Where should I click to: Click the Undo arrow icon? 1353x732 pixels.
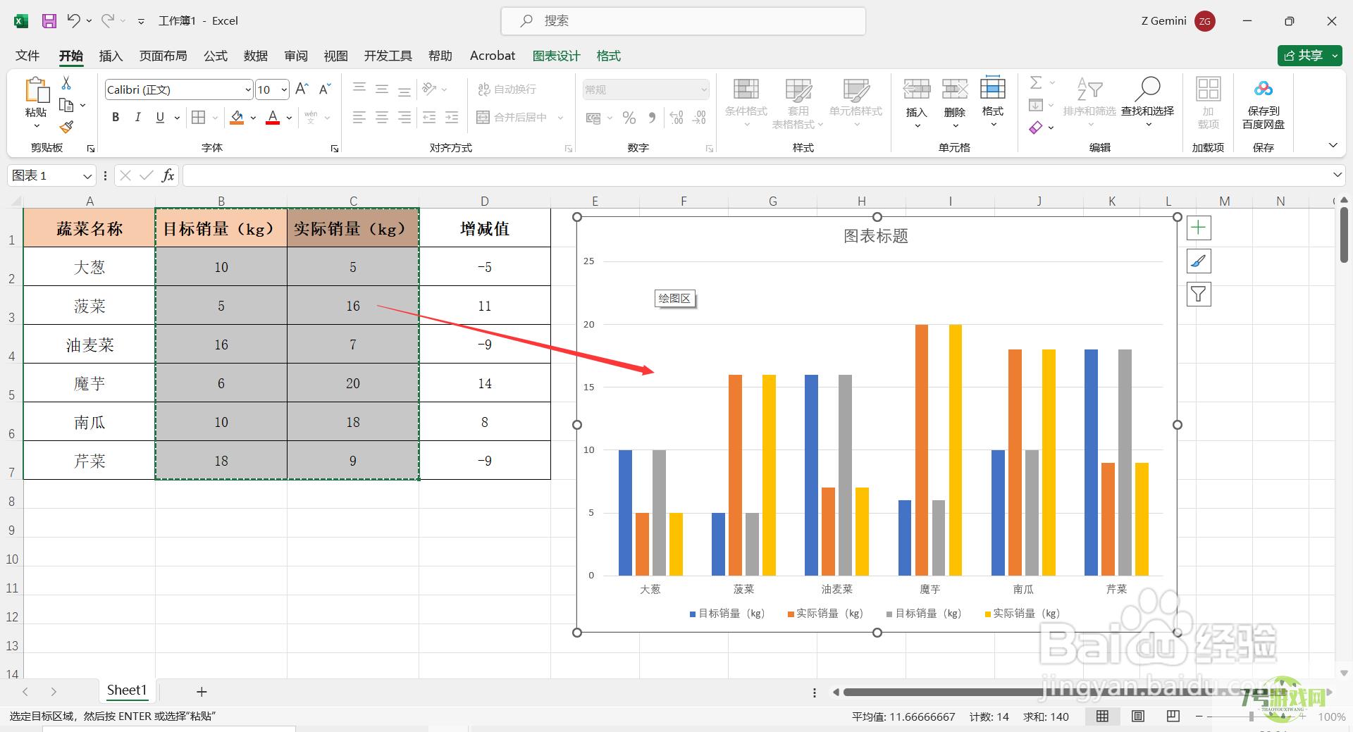point(73,21)
